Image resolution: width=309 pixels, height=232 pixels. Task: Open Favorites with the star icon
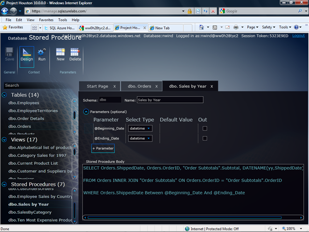point(5,28)
